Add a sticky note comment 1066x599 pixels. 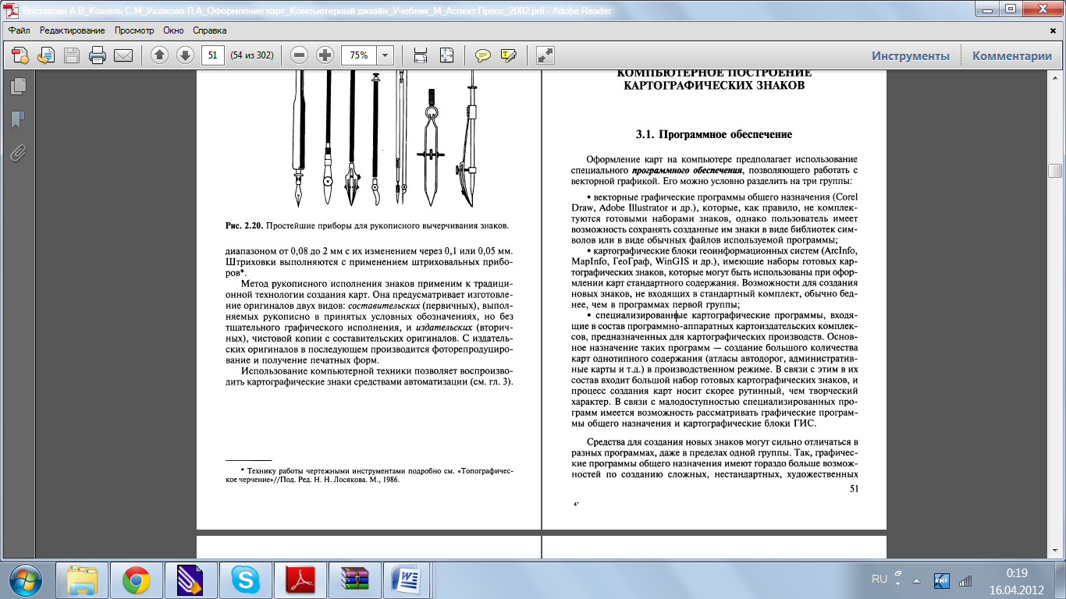pos(483,55)
